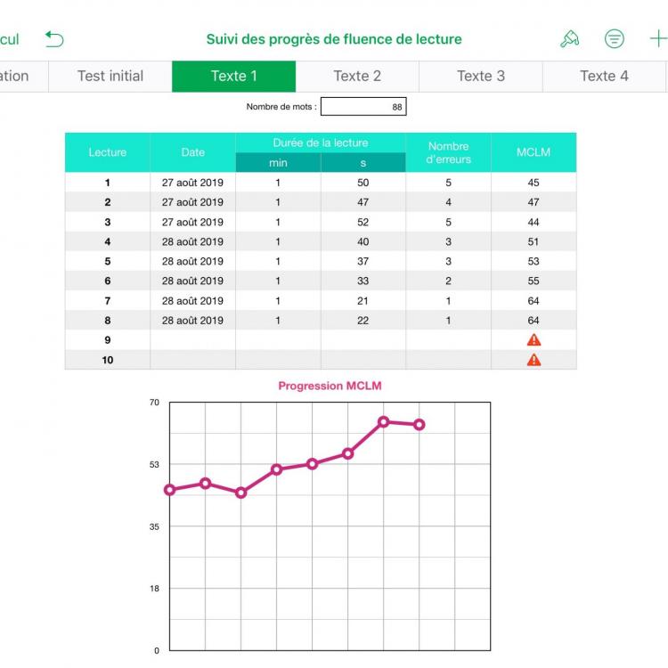Select seconds cell showing 22
This screenshot has width=668, height=668.
pyautogui.click(x=363, y=321)
